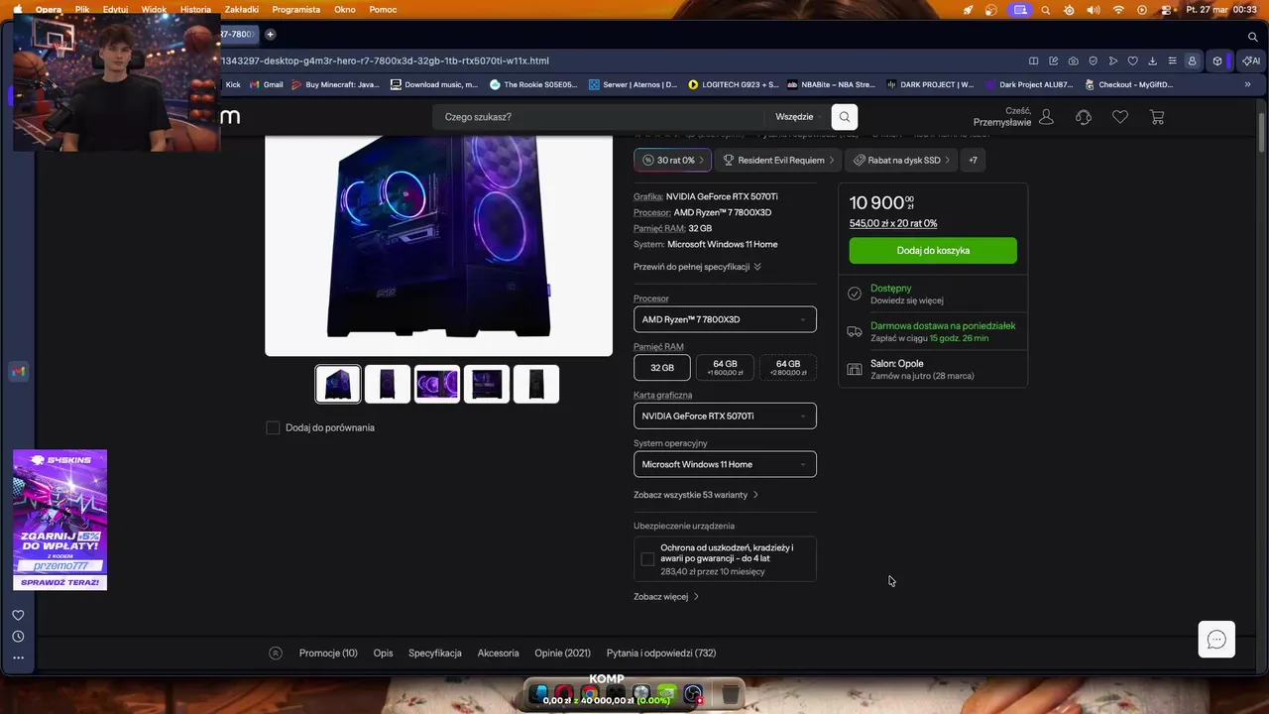This screenshot has width=1269, height=714.
Task: Expand Przewiń do pełnej specyfikacji
Action: coord(697,267)
